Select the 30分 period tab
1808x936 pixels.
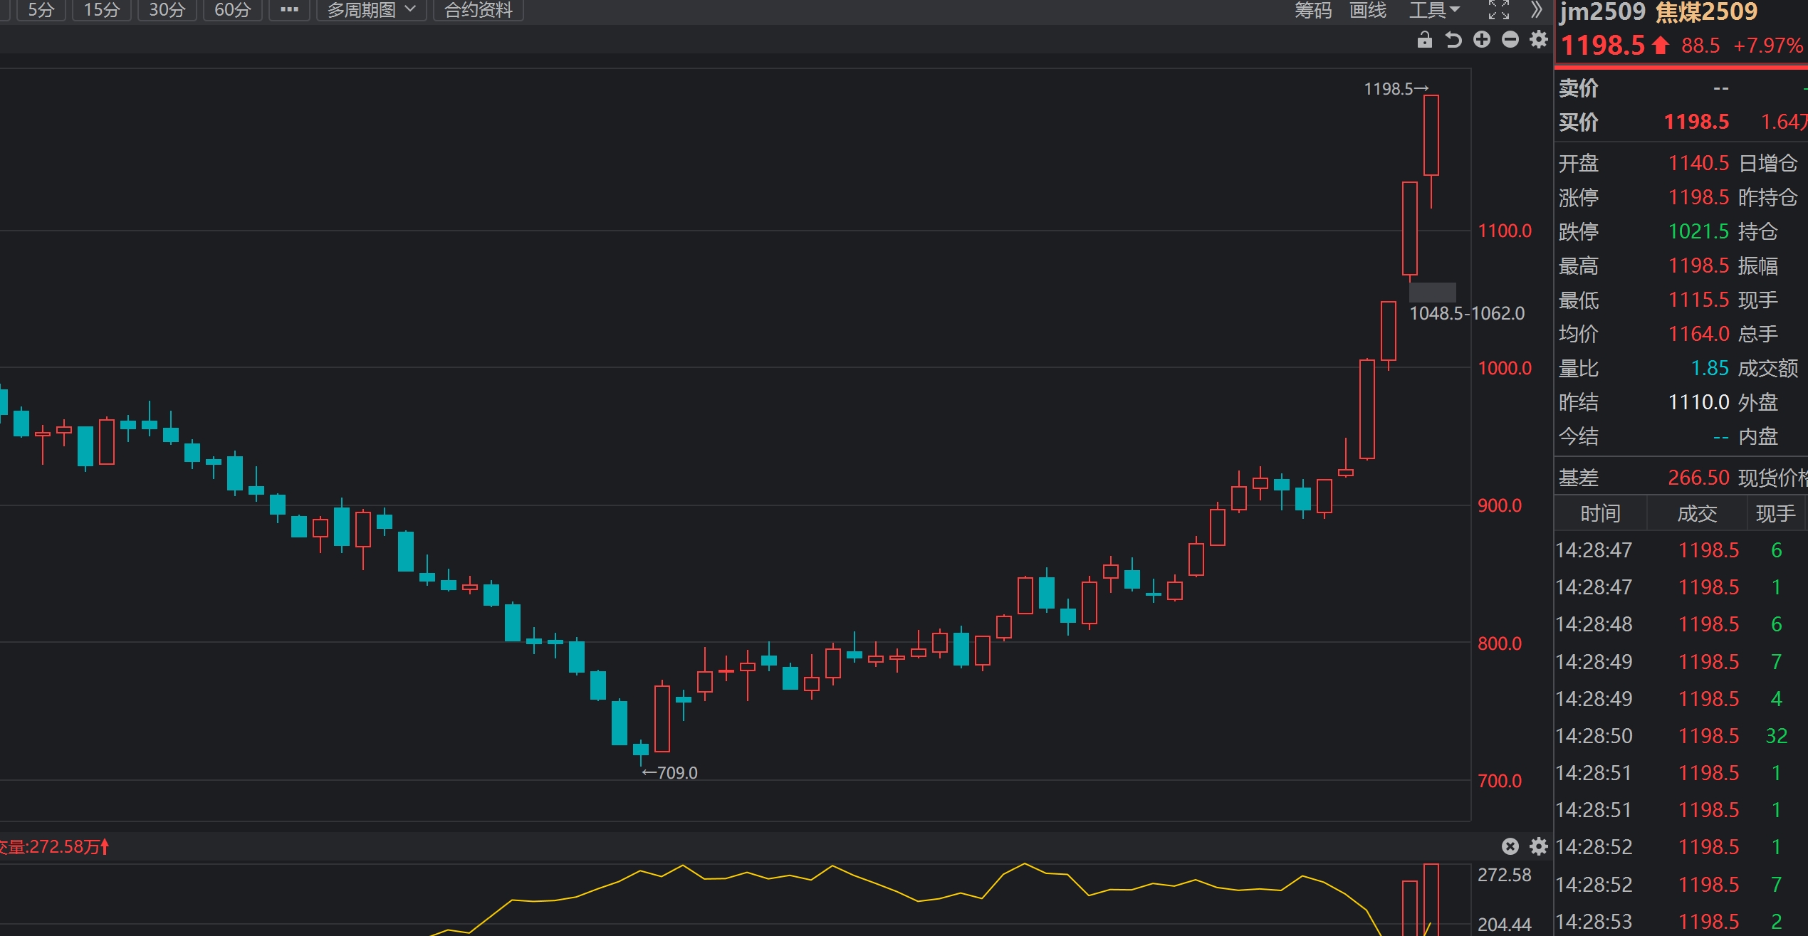167,10
